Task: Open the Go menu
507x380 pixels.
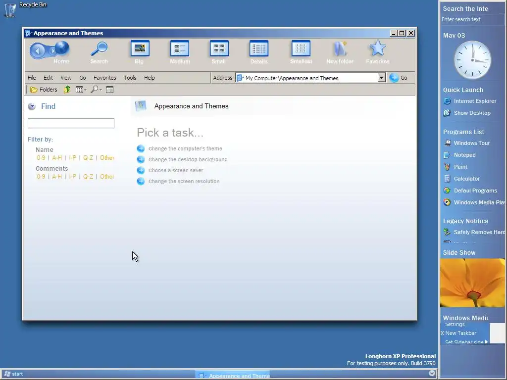Action: pos(83,78)
